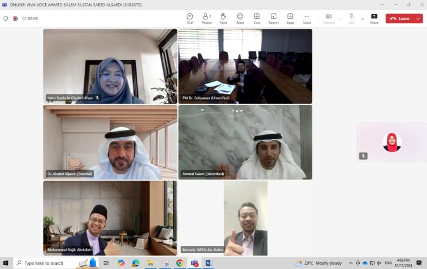
Task: Select Dr. Khaled Aljasmi's video tile
Action: point(110,142)
